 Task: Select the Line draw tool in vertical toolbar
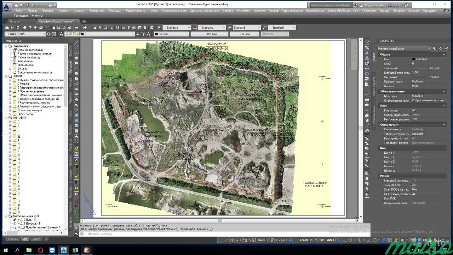[77, 43]
